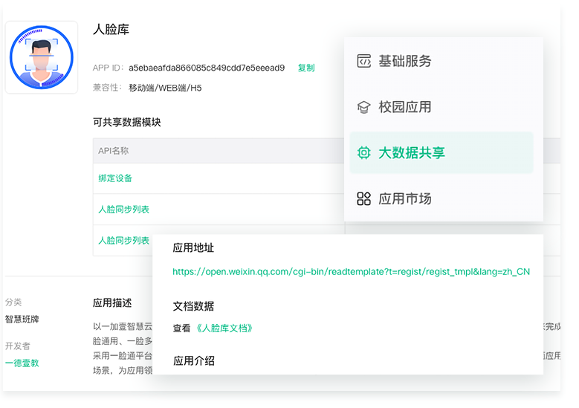579x408 pixels.
Task: Click the 校园应用 graduation cap icon
Action: click(363, 107)
